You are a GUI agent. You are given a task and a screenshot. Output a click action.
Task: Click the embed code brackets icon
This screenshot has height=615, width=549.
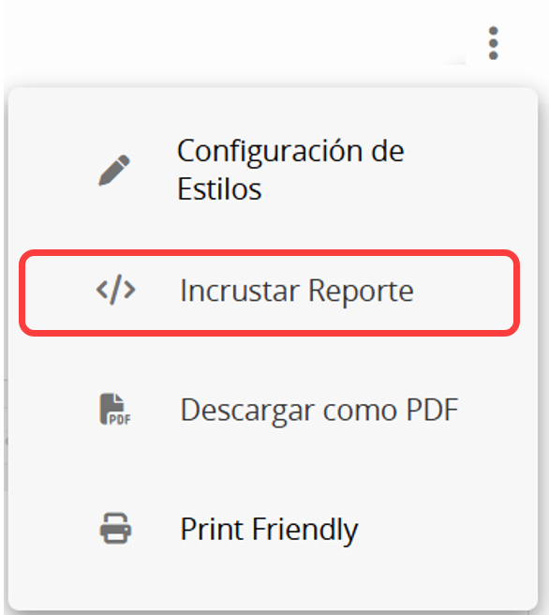point(116,291)
